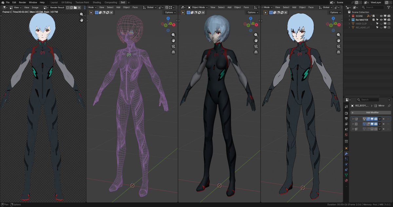Add a new workspace tab
393x207 pixels.
point(129,2)
